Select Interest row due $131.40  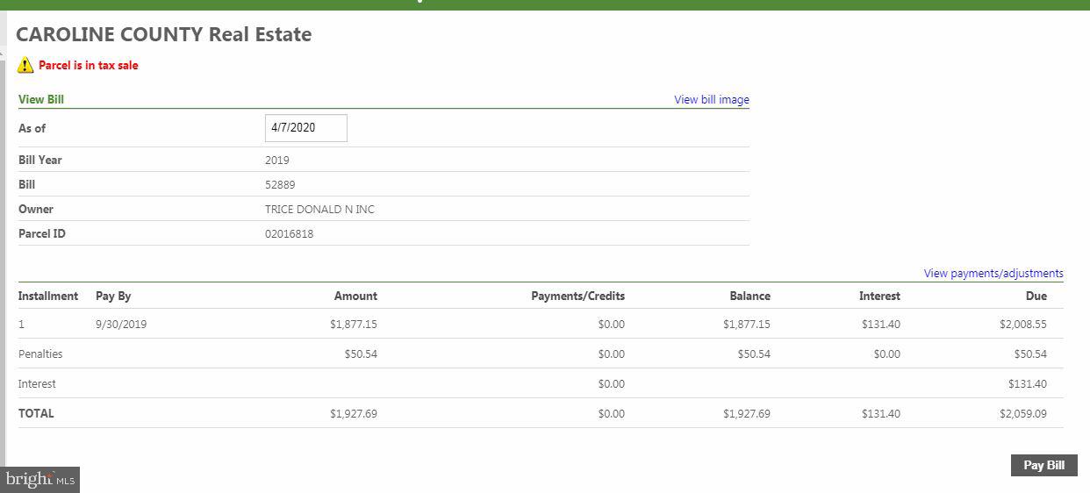pos(1028,383)
